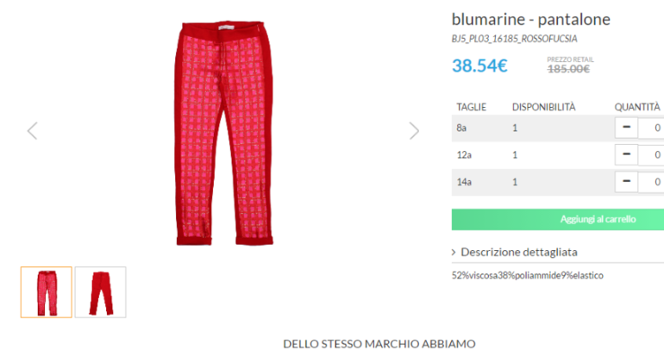Screen dimensions: 664x350
Task: Click the struck-through 185.00€ retail price
Action: pos(568,69)
